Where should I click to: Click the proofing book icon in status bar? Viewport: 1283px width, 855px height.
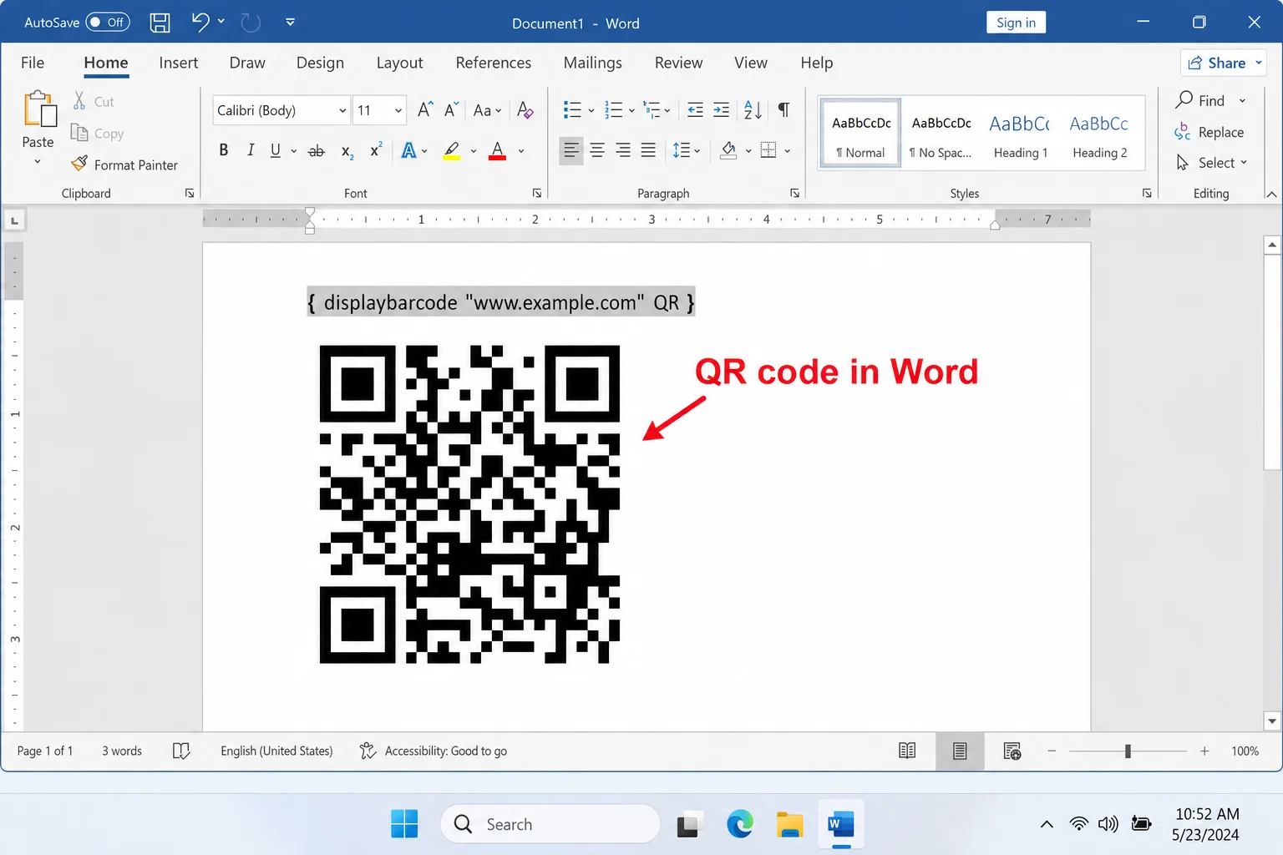(181, 751)
